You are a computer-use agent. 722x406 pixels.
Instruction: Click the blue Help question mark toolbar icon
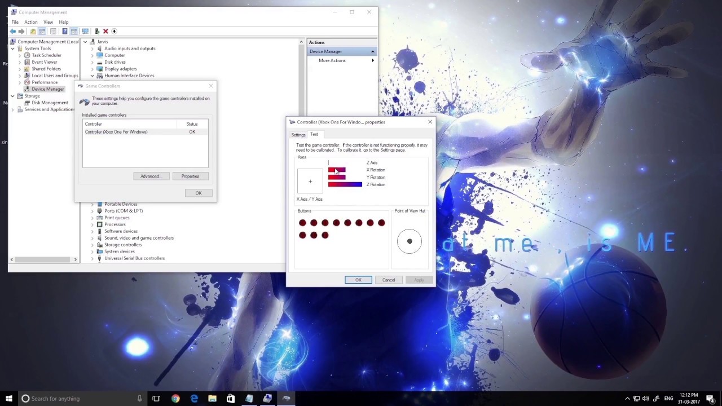65,31
